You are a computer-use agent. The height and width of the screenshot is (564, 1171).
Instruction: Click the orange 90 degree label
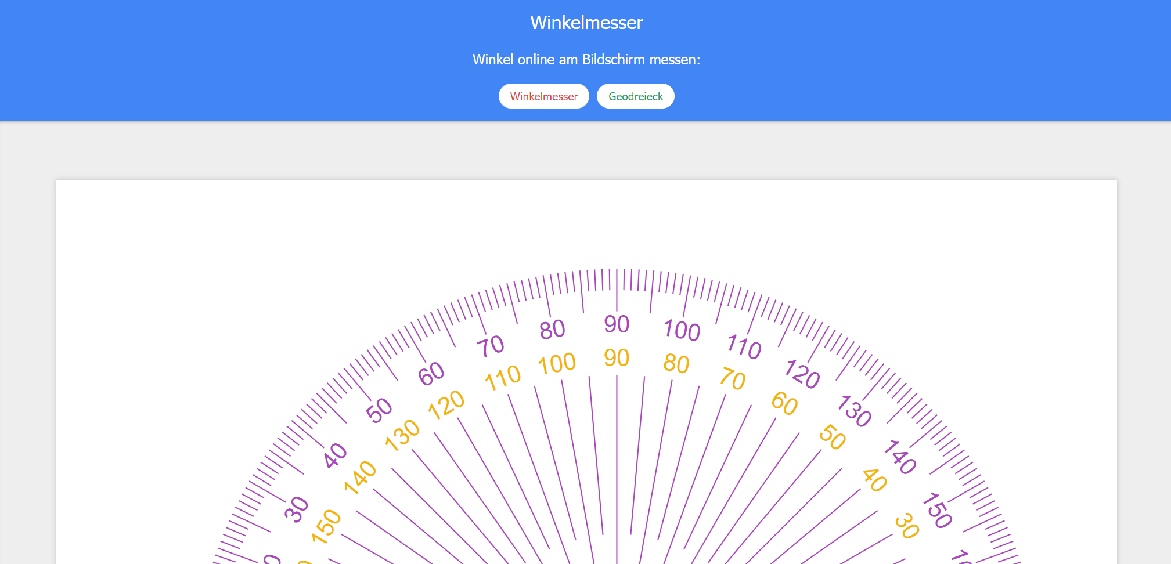click(x=617, y=358)
